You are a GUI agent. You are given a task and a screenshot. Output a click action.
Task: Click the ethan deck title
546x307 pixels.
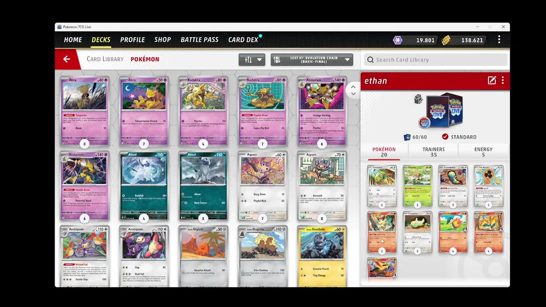[x=376, y=81]
